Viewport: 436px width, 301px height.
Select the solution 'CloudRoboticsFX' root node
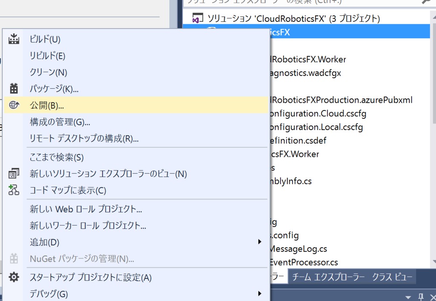point(294,18)
